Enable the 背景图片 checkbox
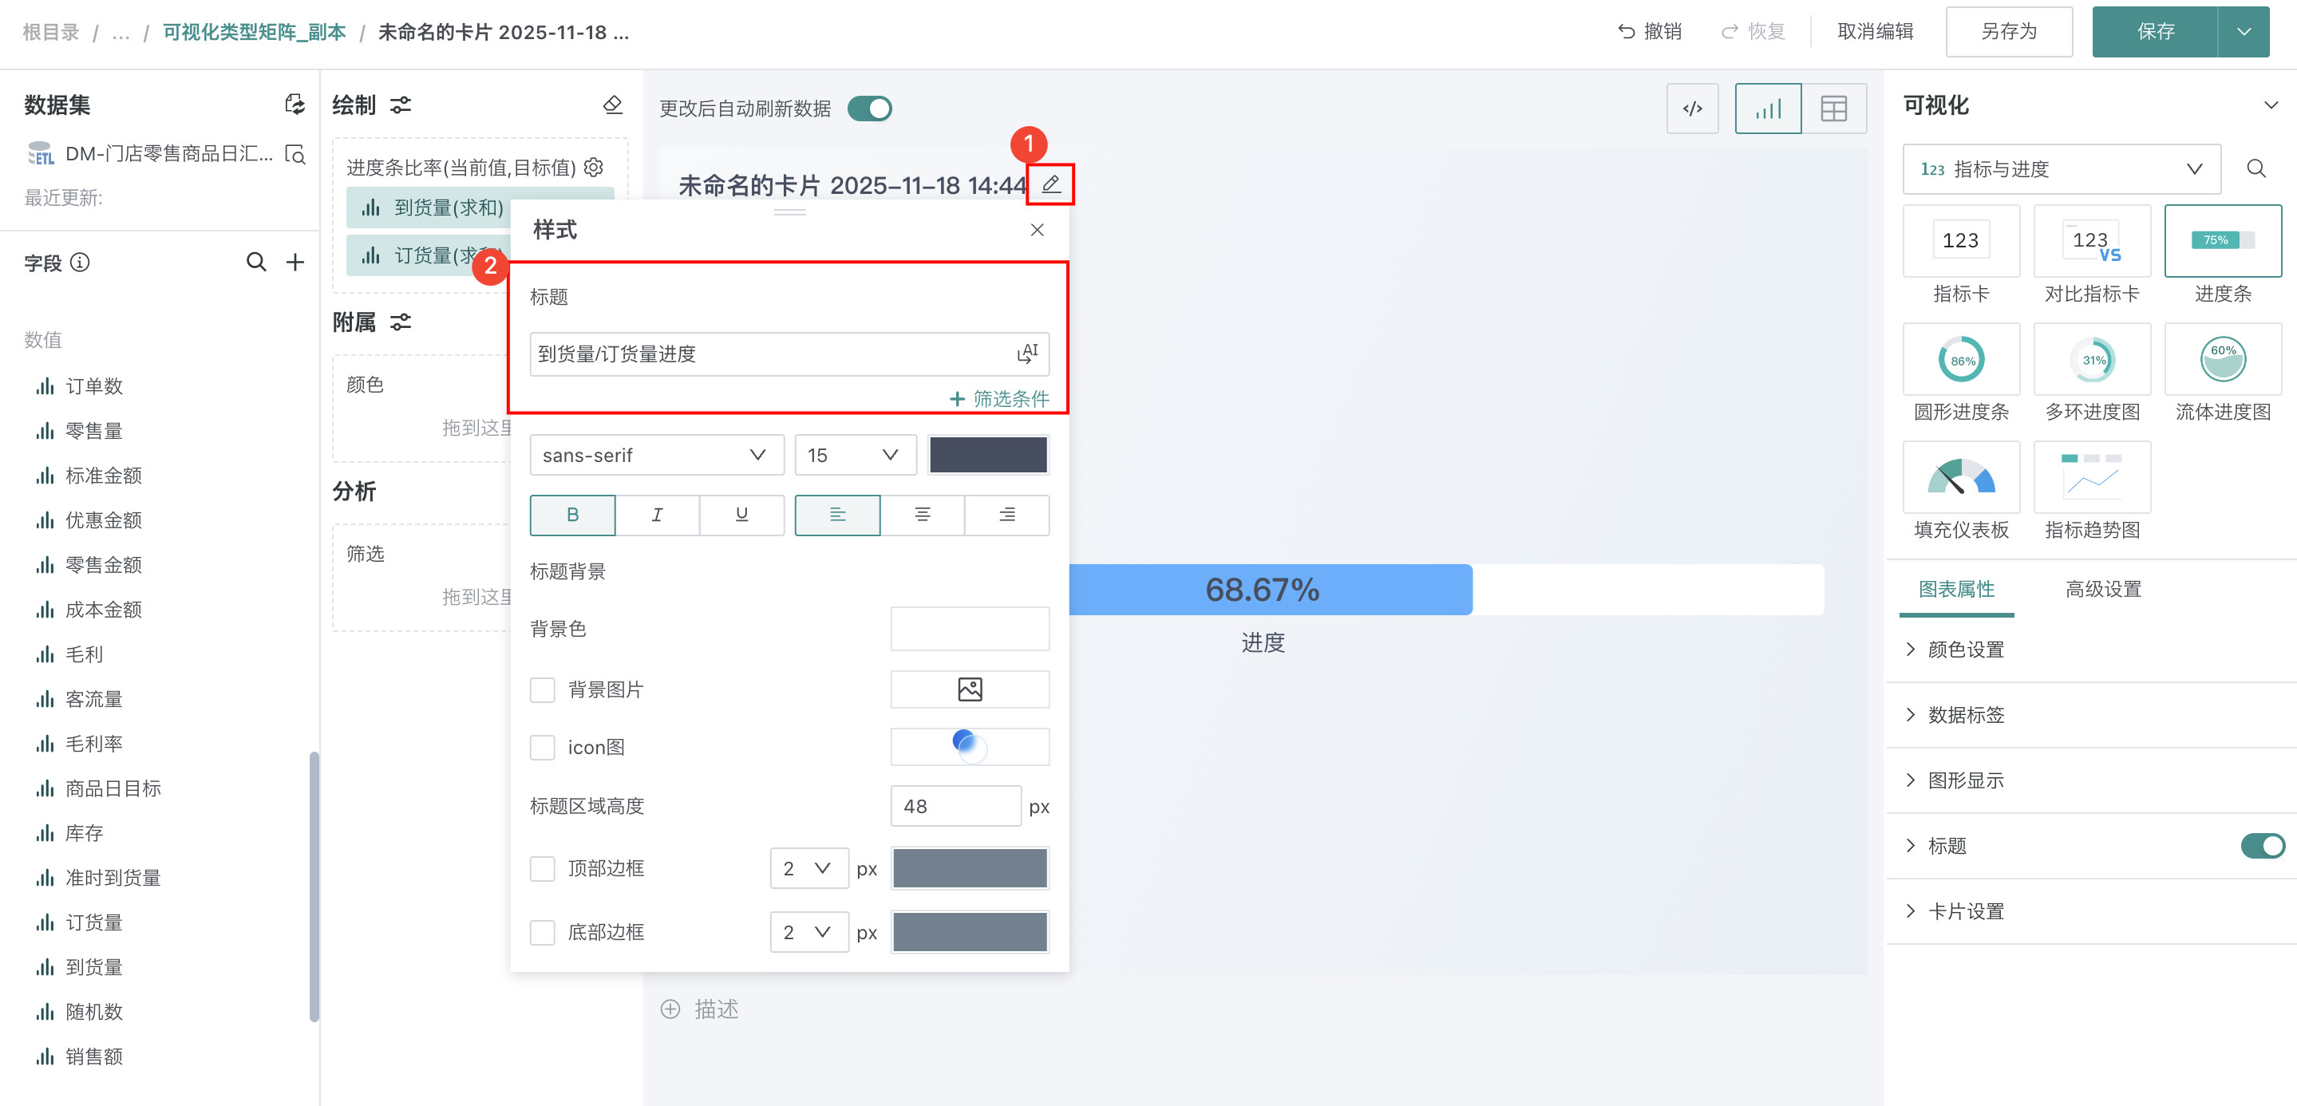 pyautogui.click(x=542, y=689)
